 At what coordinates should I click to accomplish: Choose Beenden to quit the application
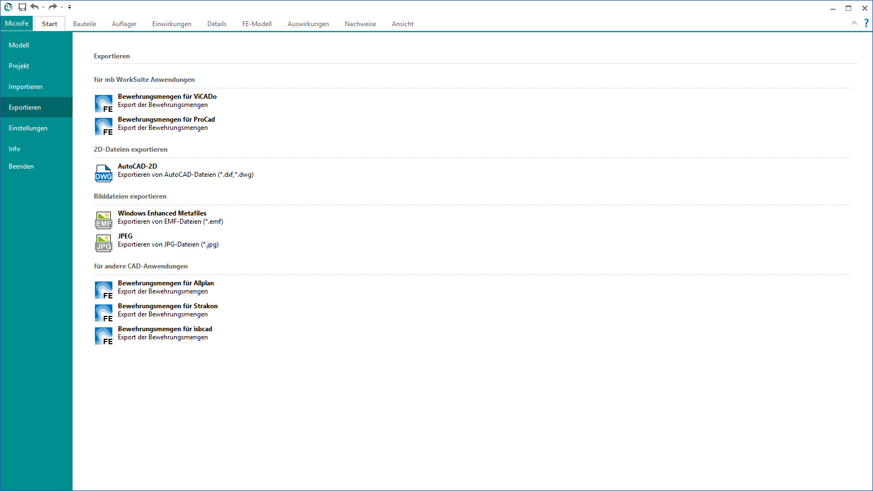point(37,166)
